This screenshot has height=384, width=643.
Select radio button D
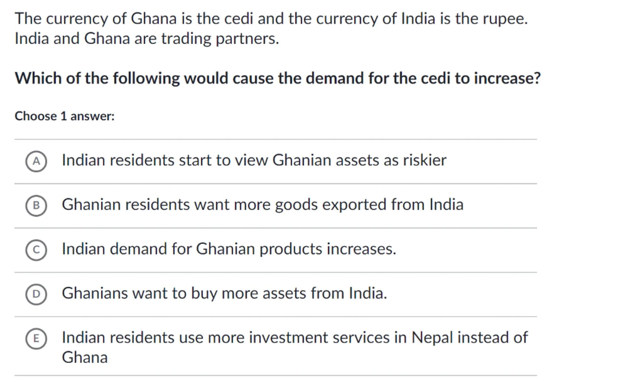tap(36, 294)
